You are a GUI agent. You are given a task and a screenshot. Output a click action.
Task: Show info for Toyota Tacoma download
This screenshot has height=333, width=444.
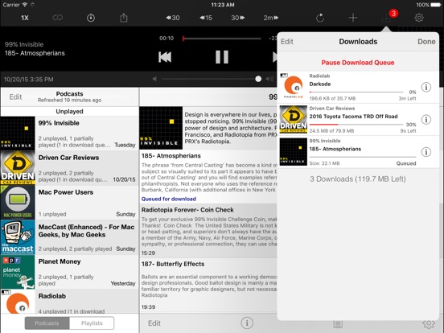[425, 120]
